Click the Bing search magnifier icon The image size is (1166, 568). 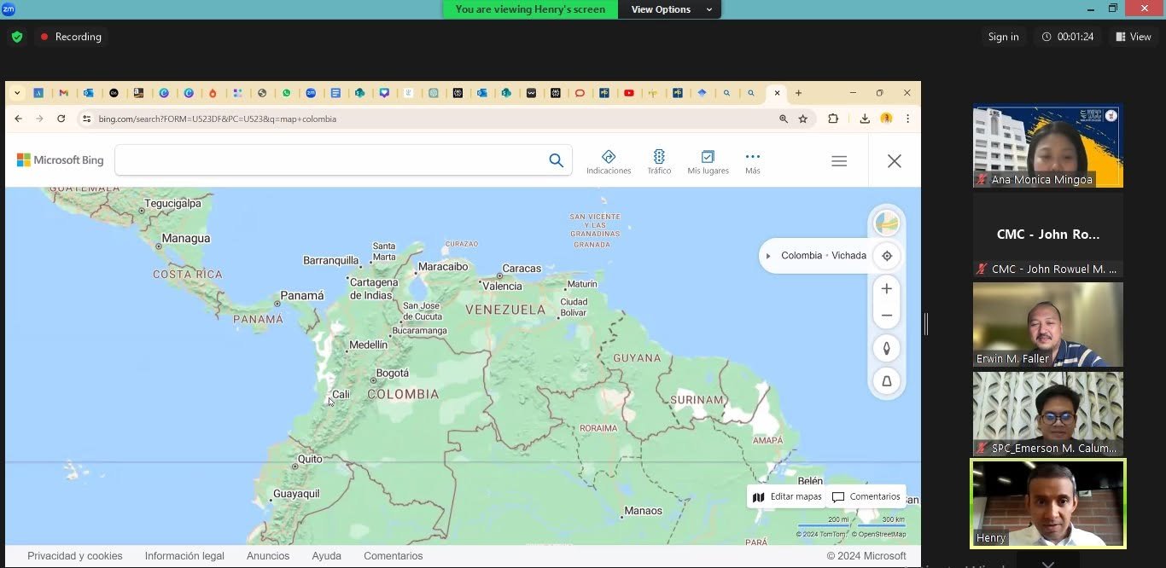tap(556, 160)
